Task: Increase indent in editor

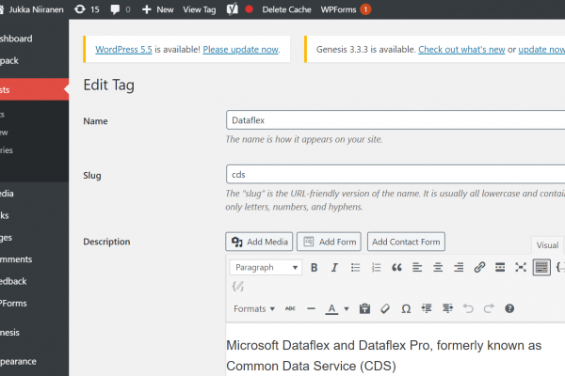Action: click(x=447, y=308)
